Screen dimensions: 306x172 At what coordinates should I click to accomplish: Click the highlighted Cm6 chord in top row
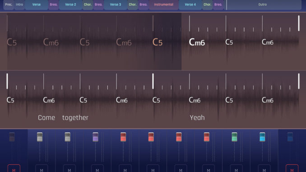click(x=197, y=42)
